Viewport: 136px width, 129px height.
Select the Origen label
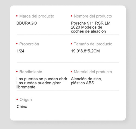point(26,100)
